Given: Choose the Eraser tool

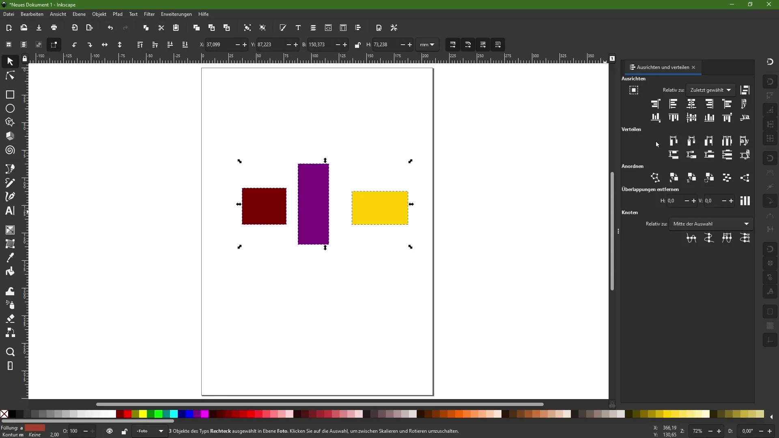Looking at the screenshot, I should tap(10, 319).
